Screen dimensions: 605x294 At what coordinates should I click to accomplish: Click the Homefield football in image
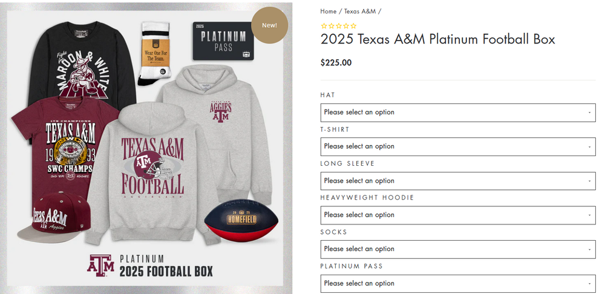pos(240,222)
